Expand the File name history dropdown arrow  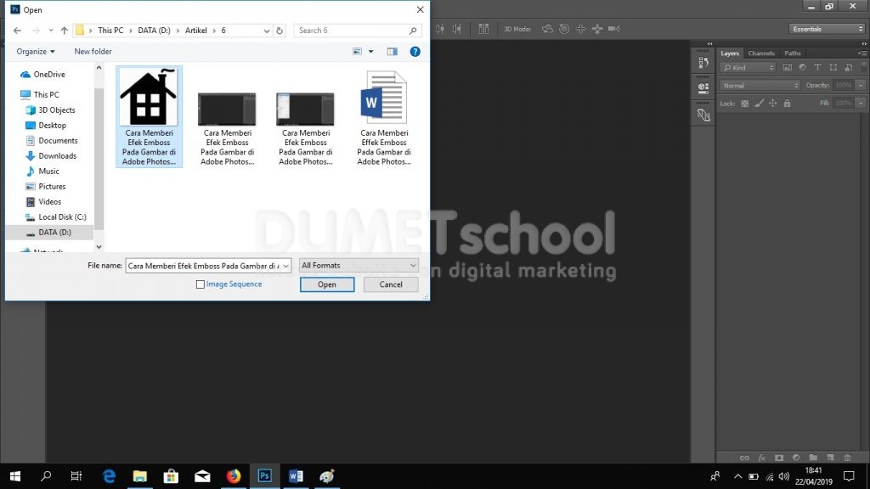click(285, 266)
